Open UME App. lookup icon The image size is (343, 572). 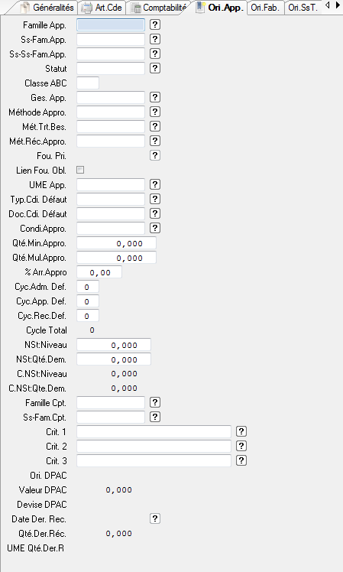(x=155, y=184)
